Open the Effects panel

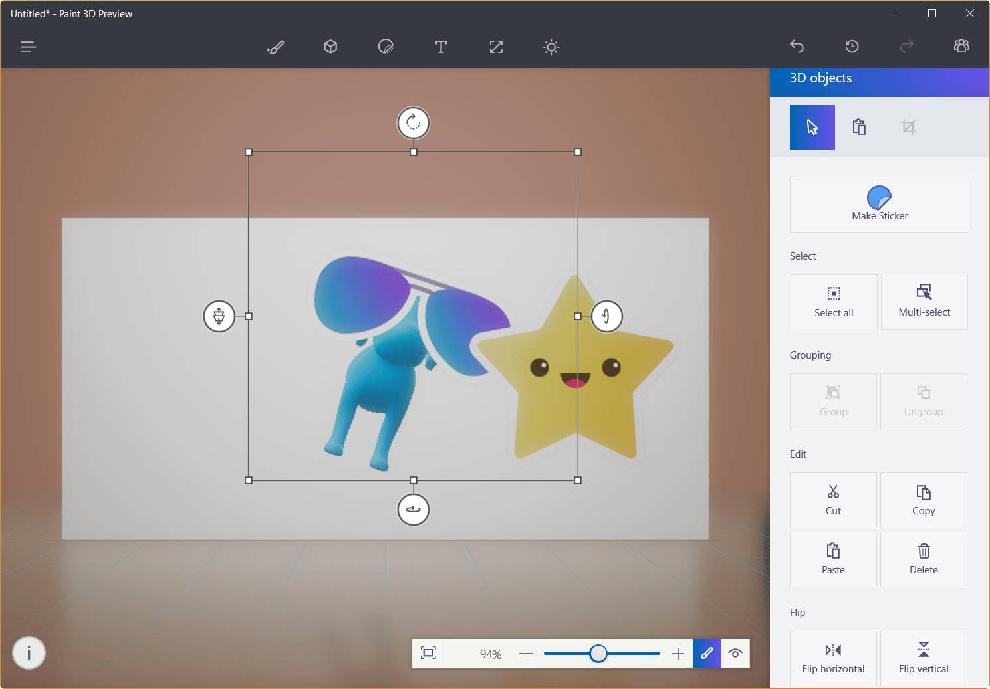coord(551,47)
